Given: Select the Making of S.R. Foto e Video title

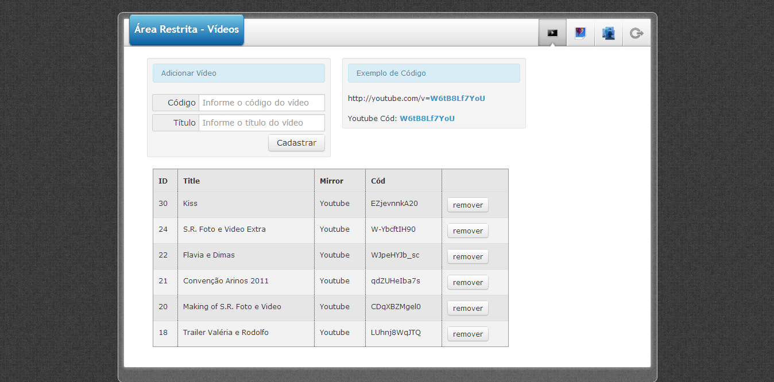Looking at the screenshot, I should pos(232,307).
